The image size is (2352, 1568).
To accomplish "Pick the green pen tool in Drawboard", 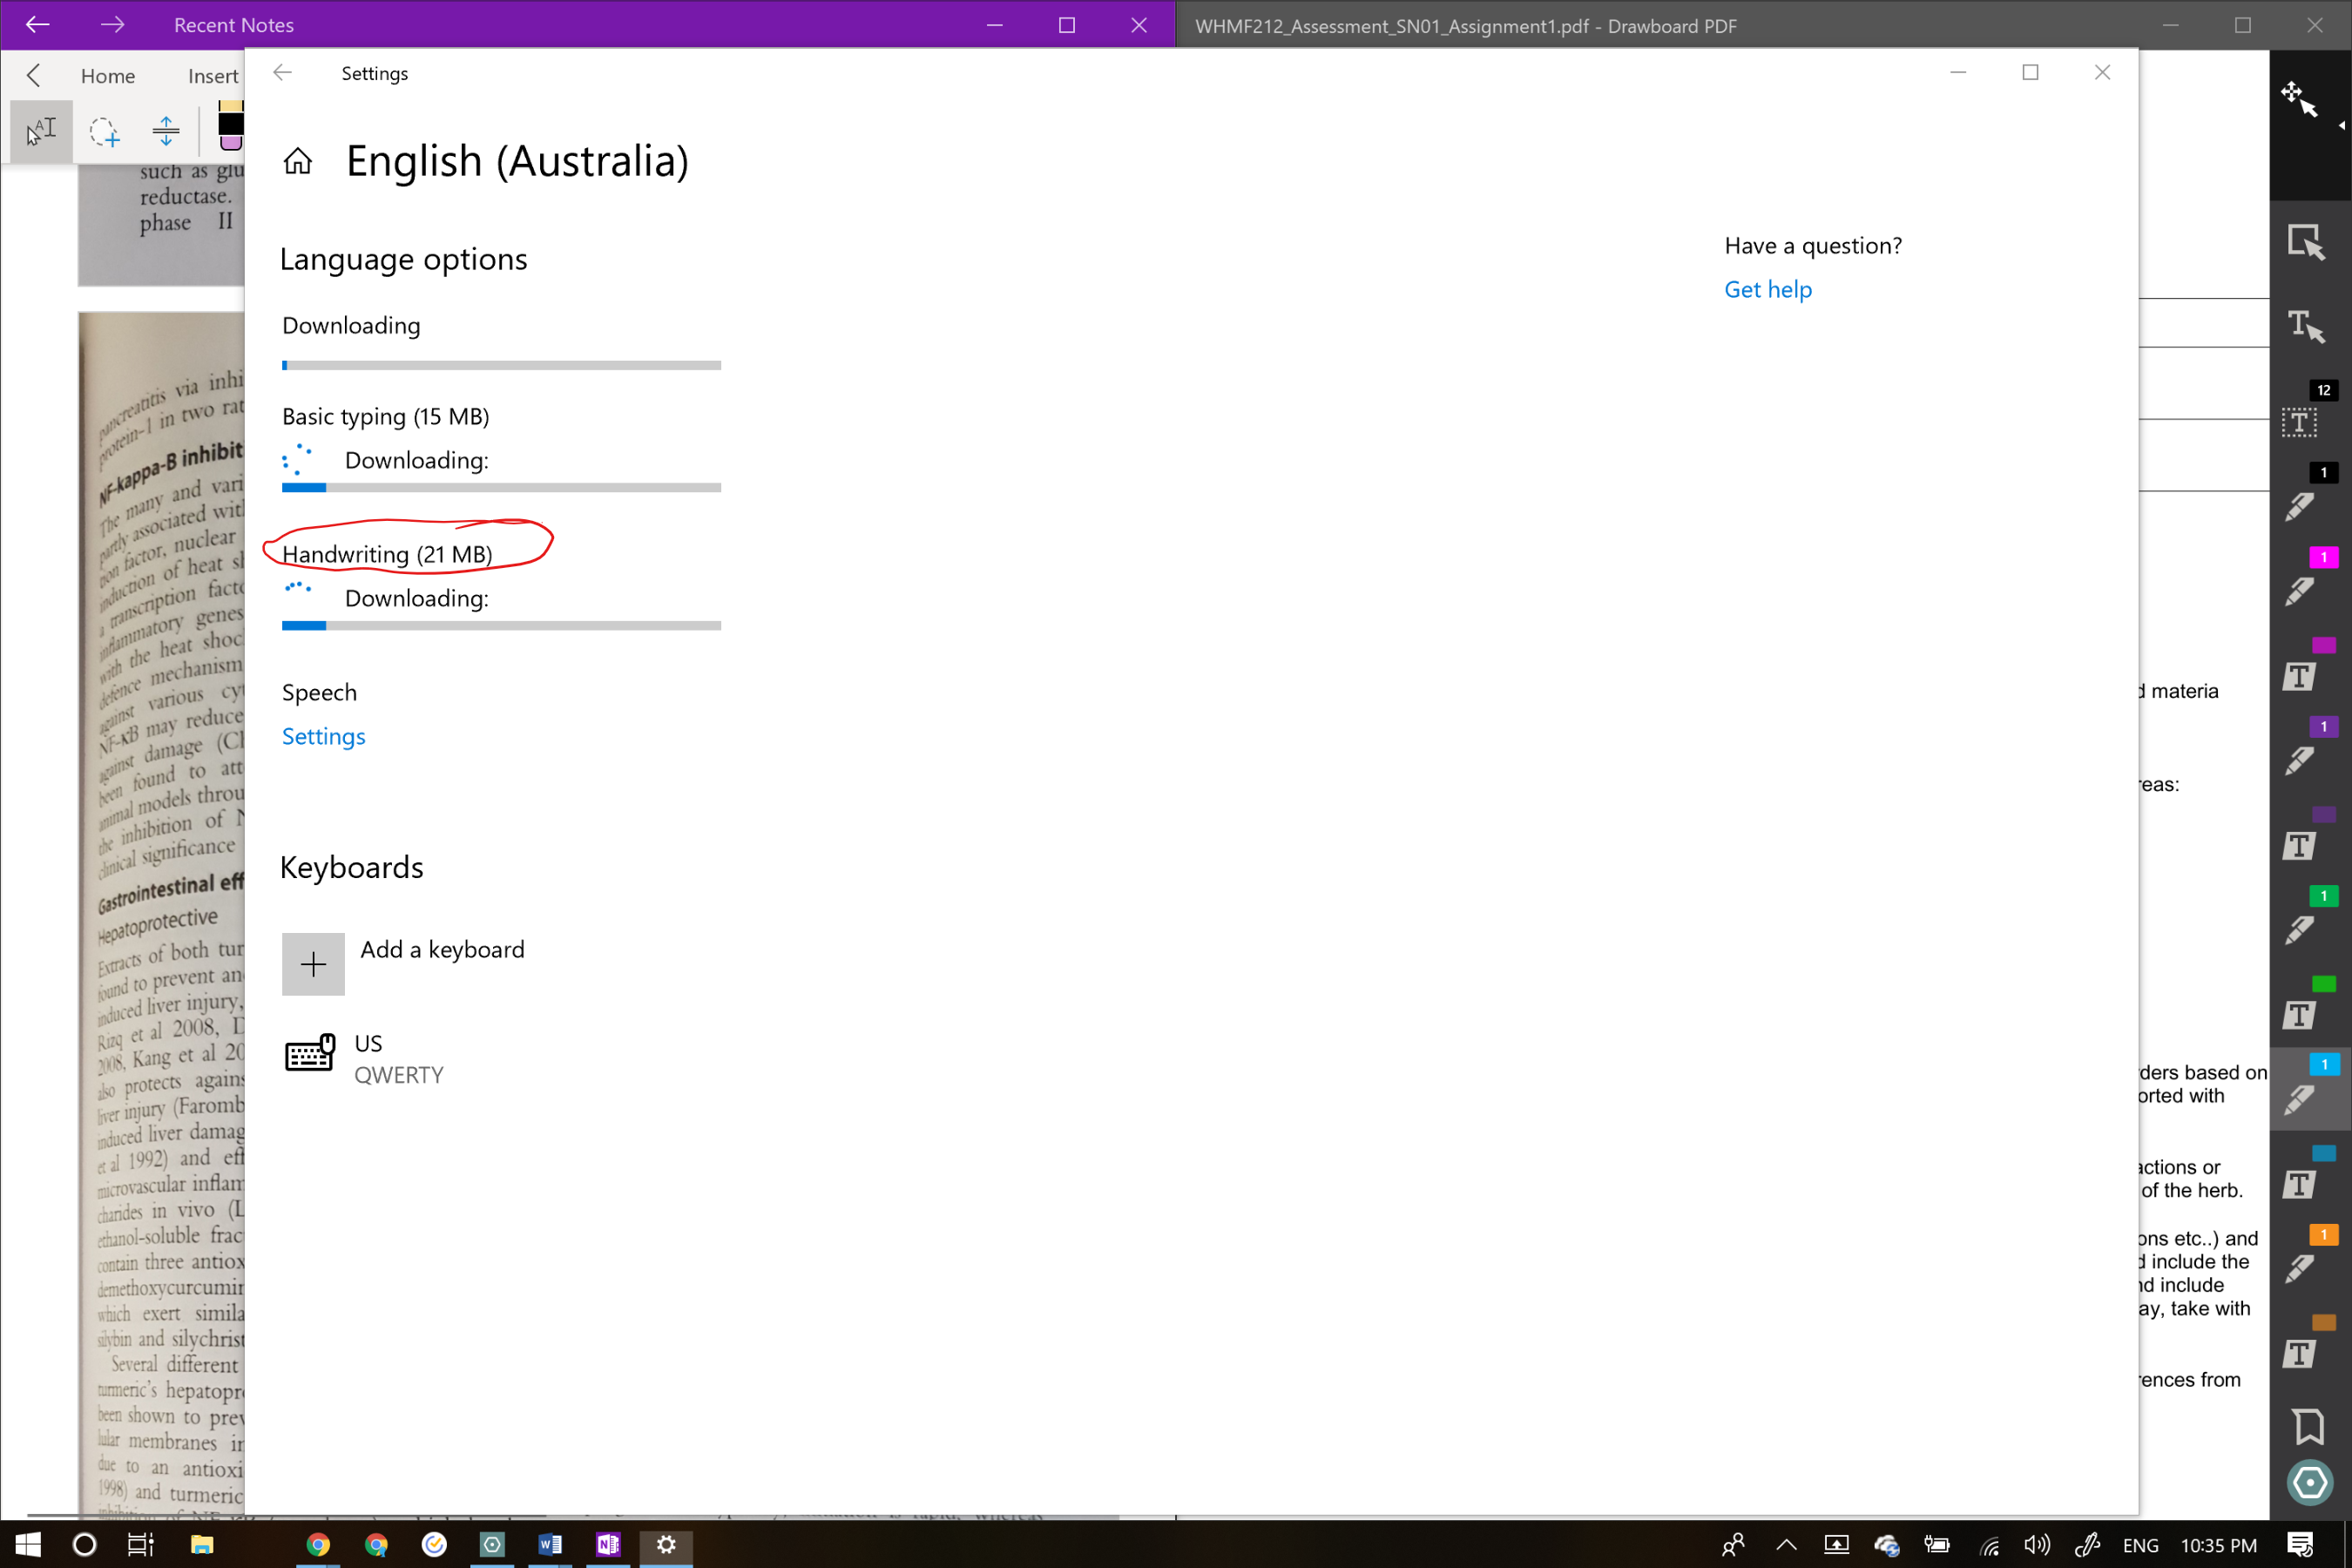I will tap(2301, 930).
